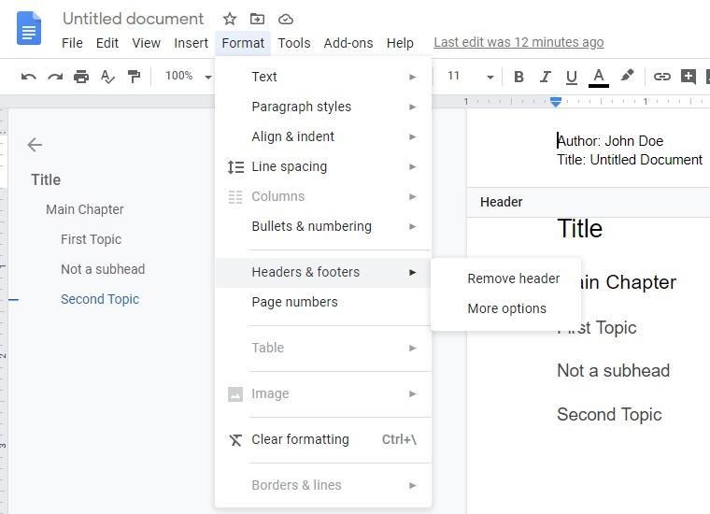This screenshot has width=710, height=514.
Task: Activate the paint format roller icon
Action: [x=134, y=77]
